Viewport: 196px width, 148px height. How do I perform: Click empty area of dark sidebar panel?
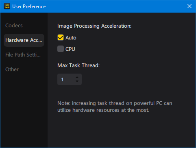coord(24,109)
